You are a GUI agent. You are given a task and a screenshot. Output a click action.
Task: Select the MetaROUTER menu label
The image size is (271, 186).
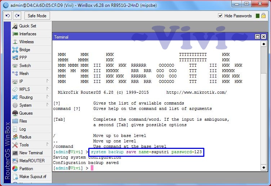[x=32, y=161]
